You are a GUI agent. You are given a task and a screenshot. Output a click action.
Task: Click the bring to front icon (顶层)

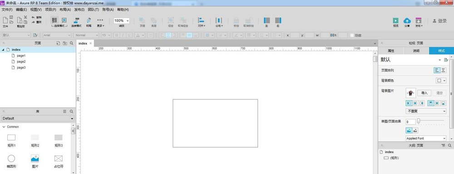[142, 20]
